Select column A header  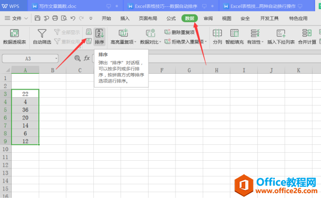coord(25,70)
